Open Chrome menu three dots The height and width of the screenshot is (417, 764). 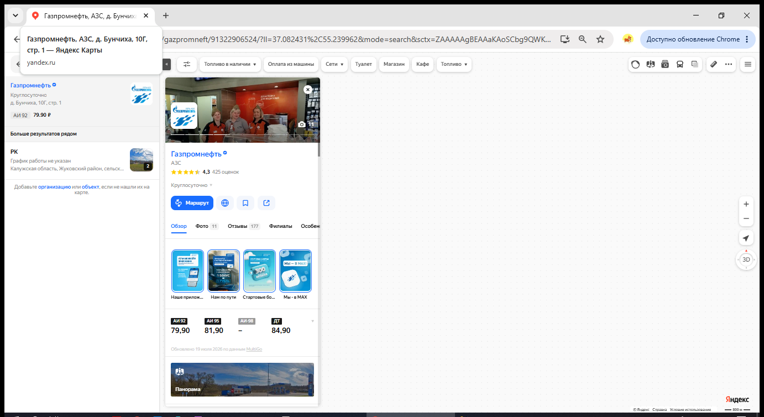tap(747, 39)
